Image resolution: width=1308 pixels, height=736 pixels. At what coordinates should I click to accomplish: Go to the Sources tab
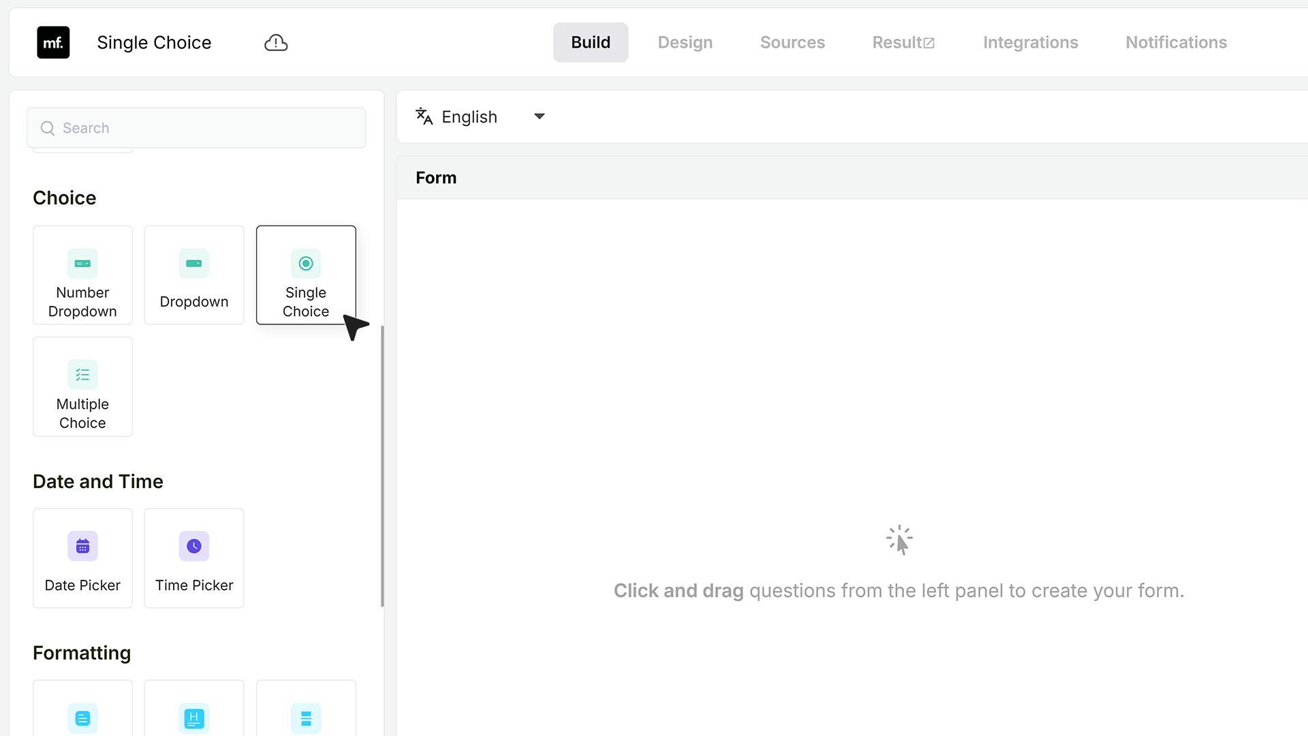click(x=792, y=42)
